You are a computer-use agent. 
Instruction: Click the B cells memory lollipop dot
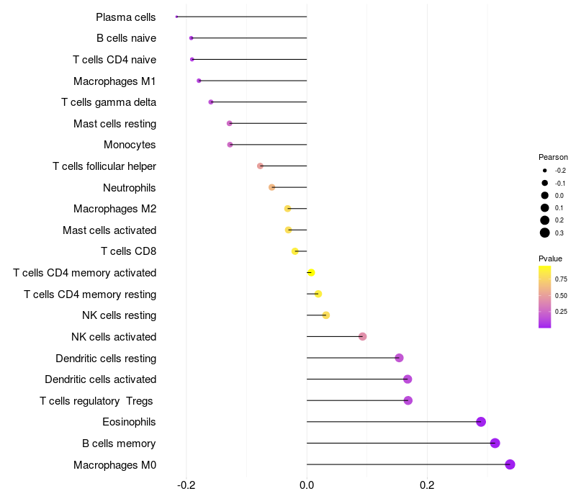point(495,443)
